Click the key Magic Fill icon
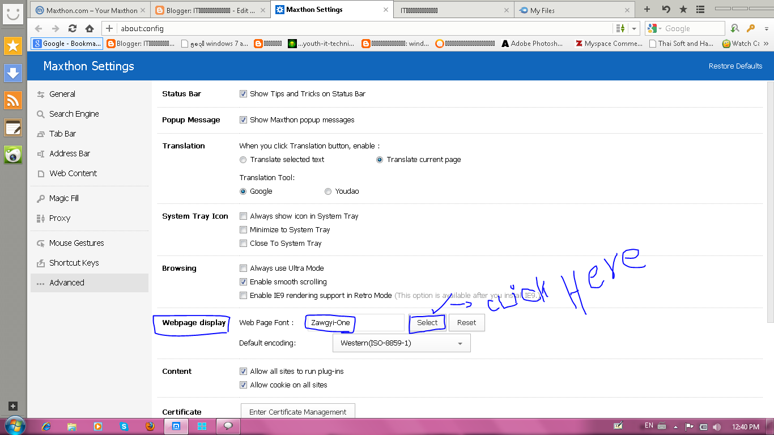This screenshot has width=774, height=435. tap(751, 28)
